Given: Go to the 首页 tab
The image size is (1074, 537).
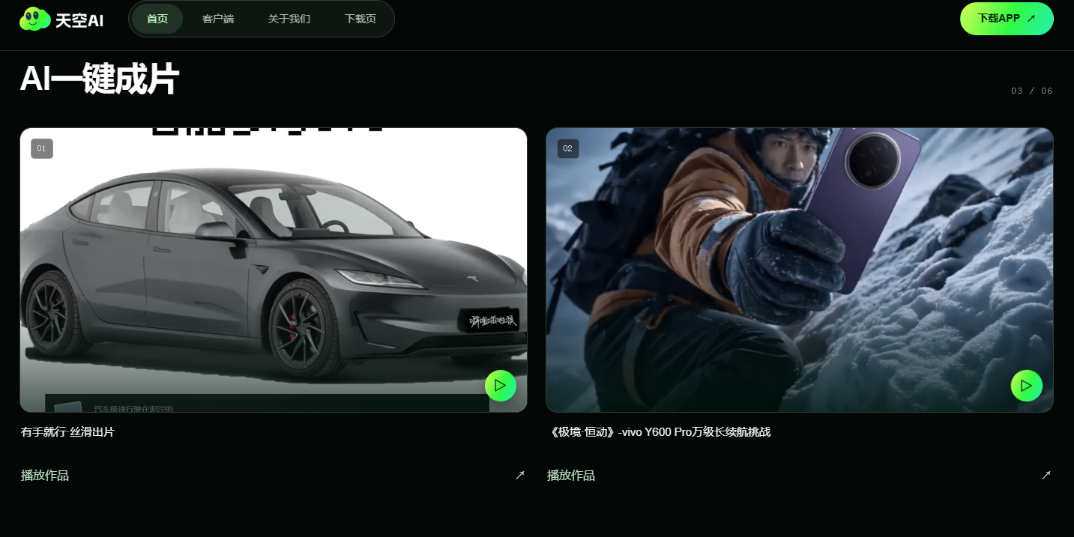Looking at the screenshot, I should (x=157, y=19).
